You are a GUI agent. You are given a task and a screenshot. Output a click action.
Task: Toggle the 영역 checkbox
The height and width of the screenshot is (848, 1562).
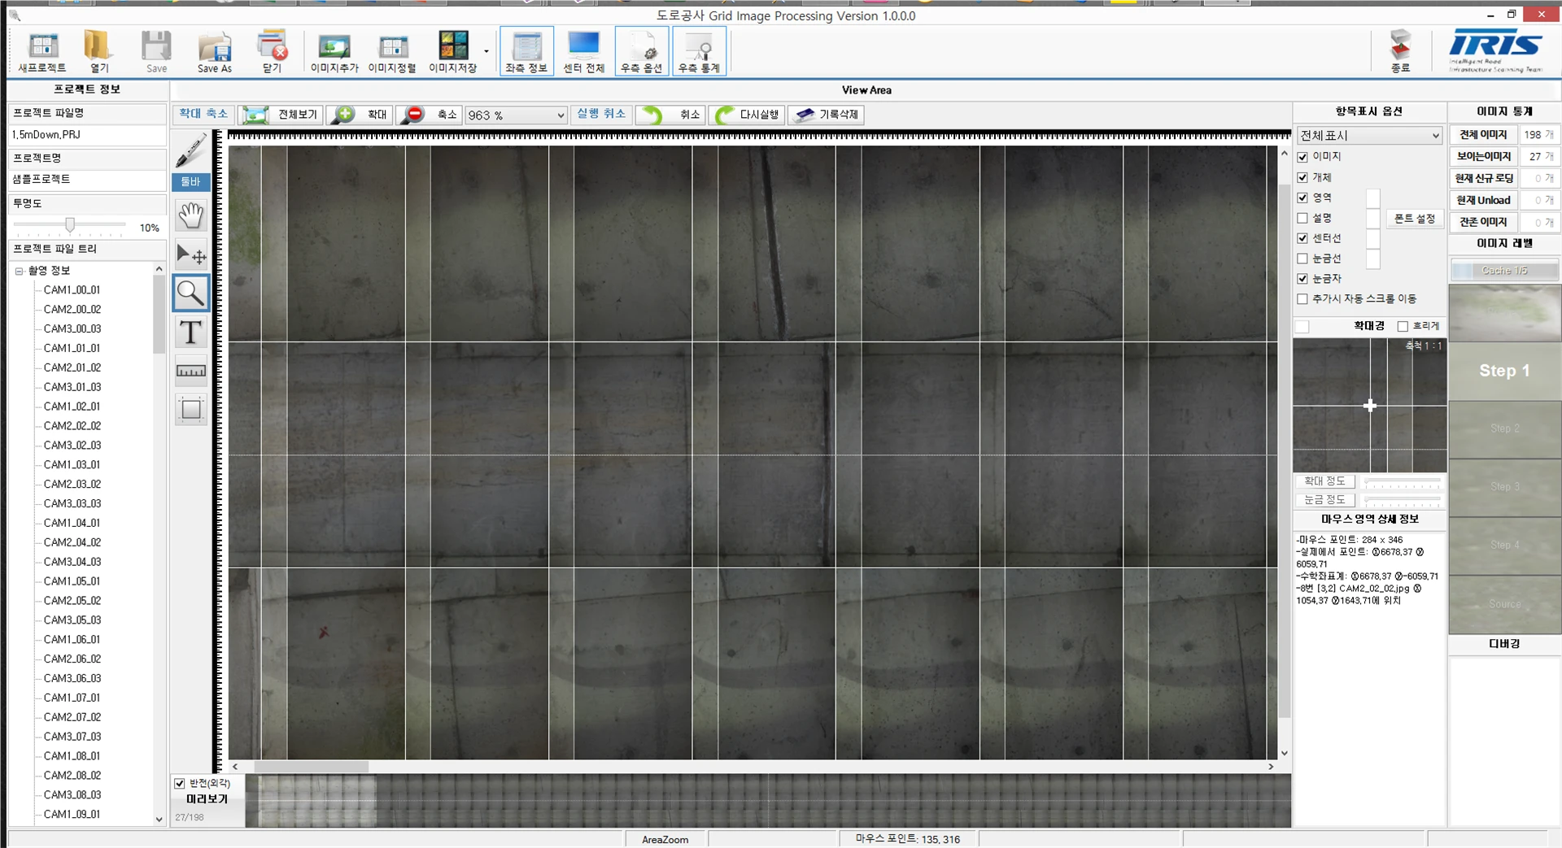click(1302, 198)
